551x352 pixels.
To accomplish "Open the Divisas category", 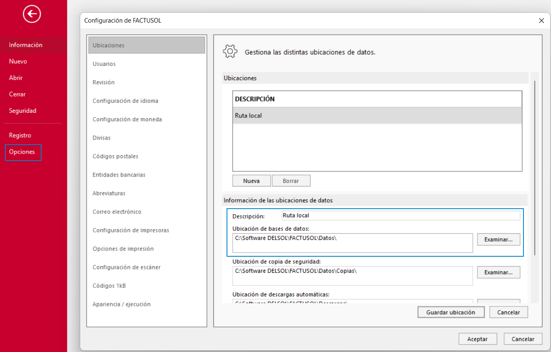I will point(102,138).
